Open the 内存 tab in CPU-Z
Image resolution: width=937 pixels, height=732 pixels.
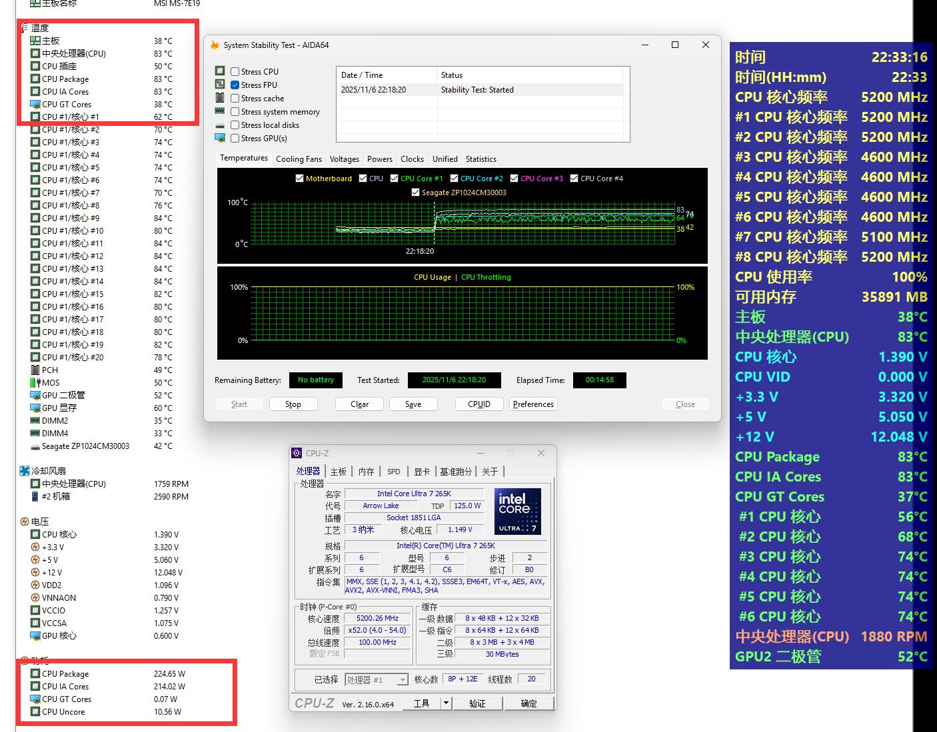coord(366,472)
